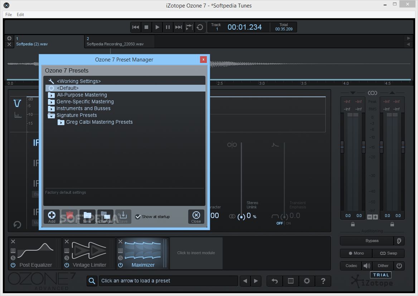Click the undo history arrow icon
Screen dimensions: 418x296
point(275,281)
